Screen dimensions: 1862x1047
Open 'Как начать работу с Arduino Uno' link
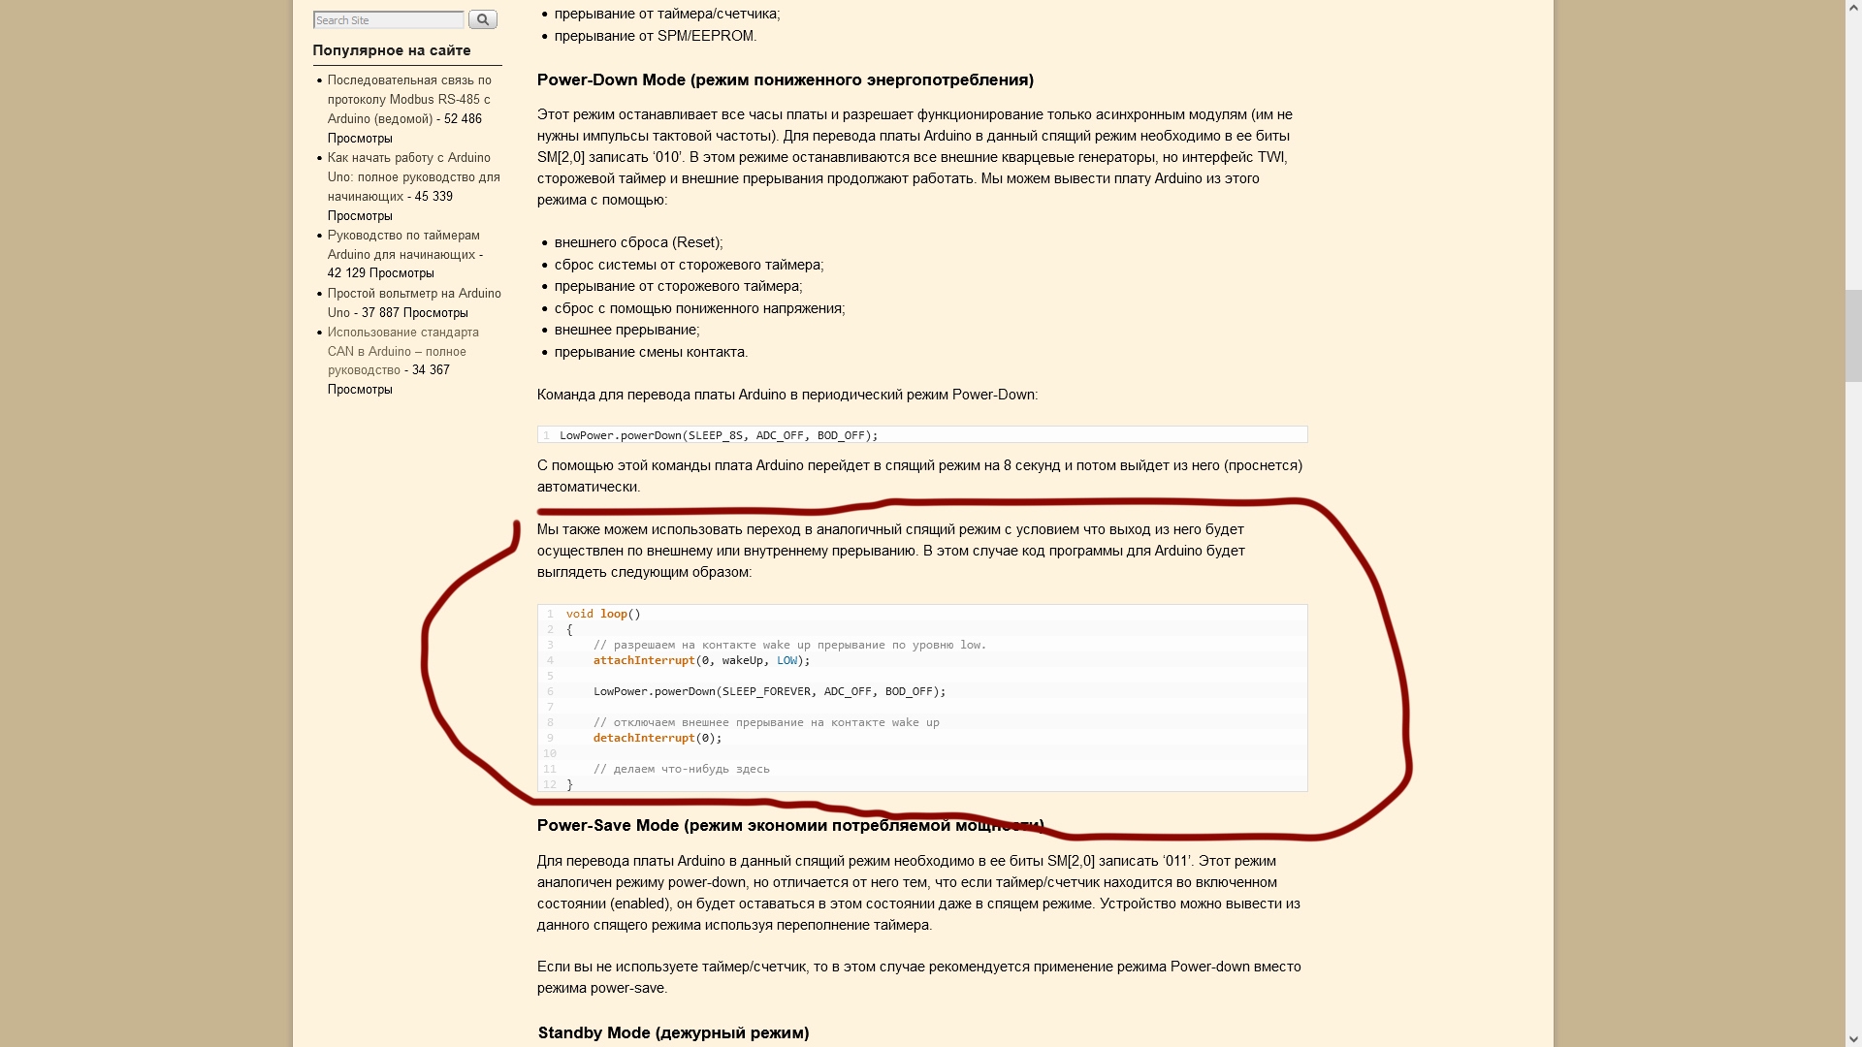413,176
